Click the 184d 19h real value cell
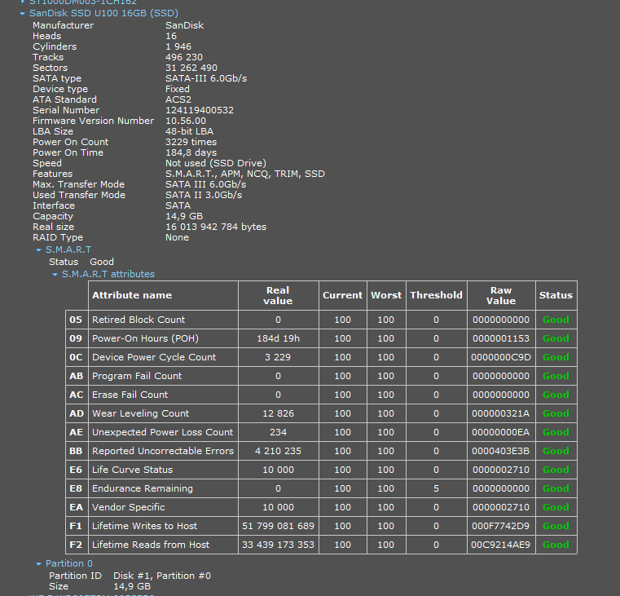This screenshot has height=596, width=620. click(x=278, y=338)
